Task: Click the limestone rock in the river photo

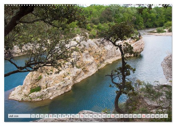Action: click(x=76, y=69)
